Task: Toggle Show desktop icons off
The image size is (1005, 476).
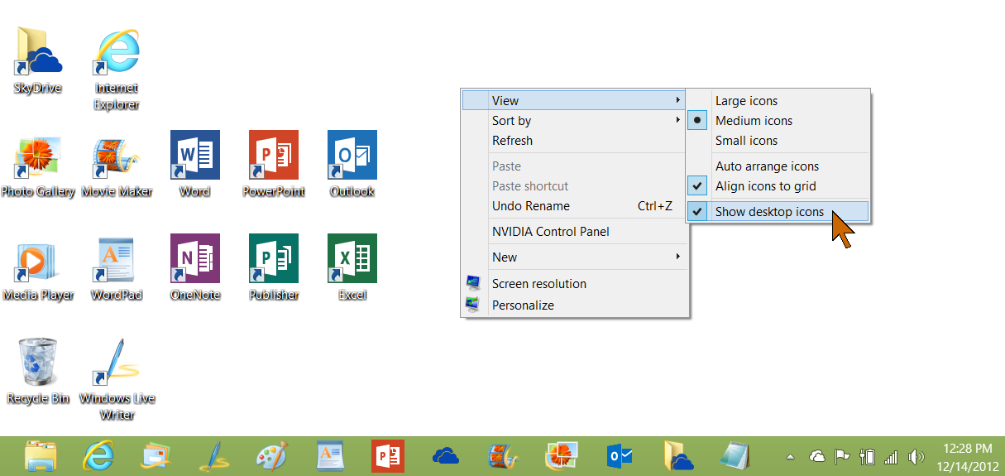Action: [778, 212]
